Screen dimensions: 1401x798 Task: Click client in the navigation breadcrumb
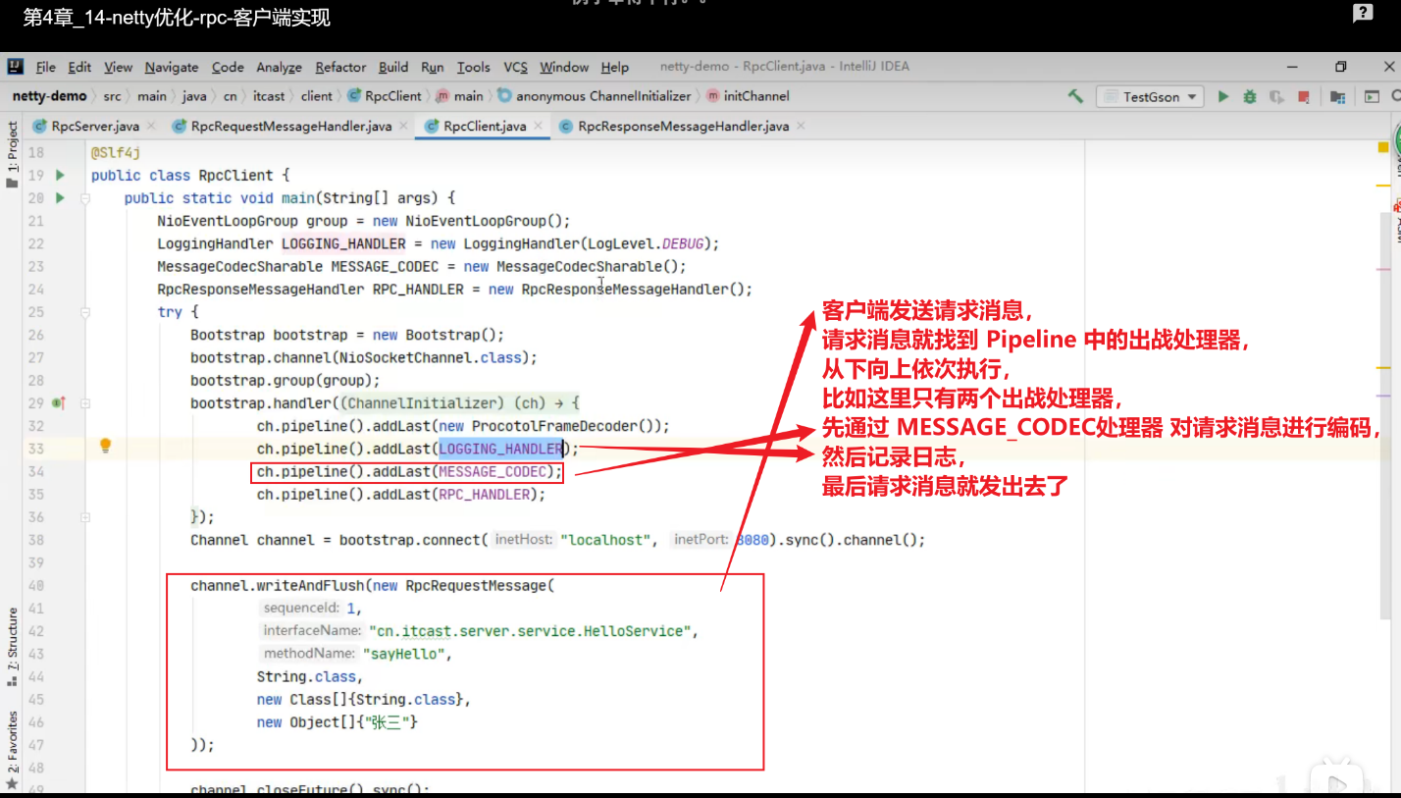(x=317, y=96)
